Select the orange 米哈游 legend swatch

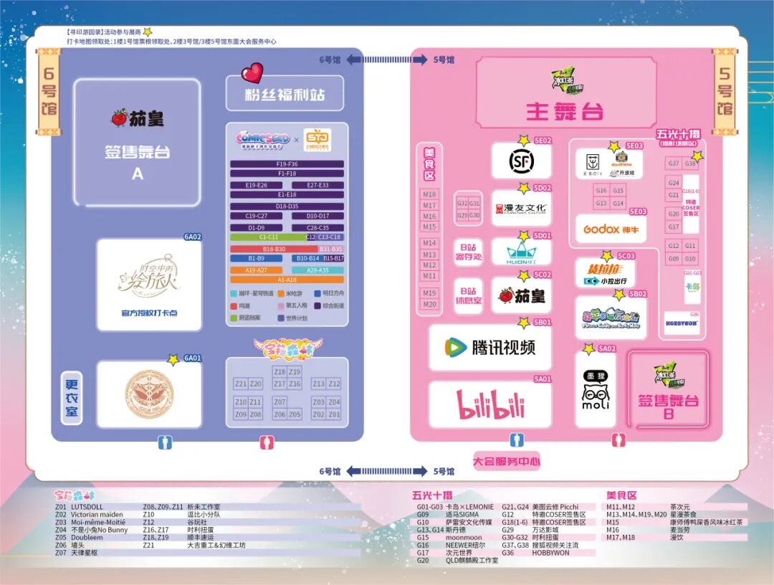281,293
